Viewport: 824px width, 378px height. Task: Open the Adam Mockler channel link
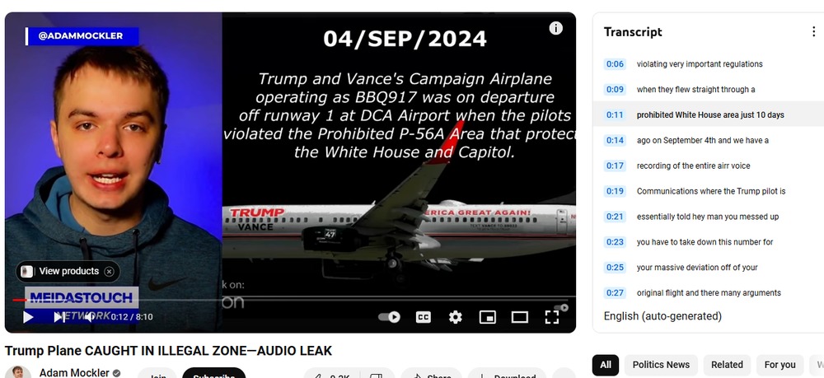[x=74, y=372]
